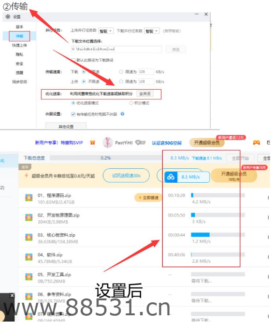Click 05、开发工具.zip file icon

[29, 276]
